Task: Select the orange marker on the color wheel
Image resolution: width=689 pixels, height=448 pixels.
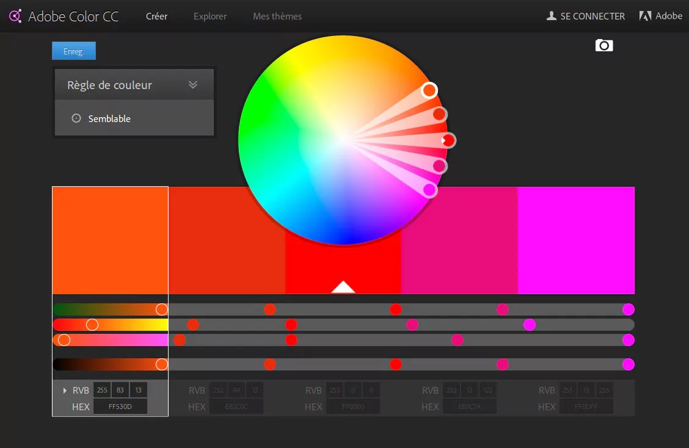Action: 429,90
